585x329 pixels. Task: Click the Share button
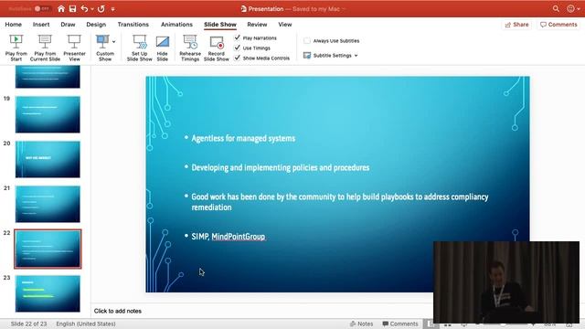tap(516, 25)
